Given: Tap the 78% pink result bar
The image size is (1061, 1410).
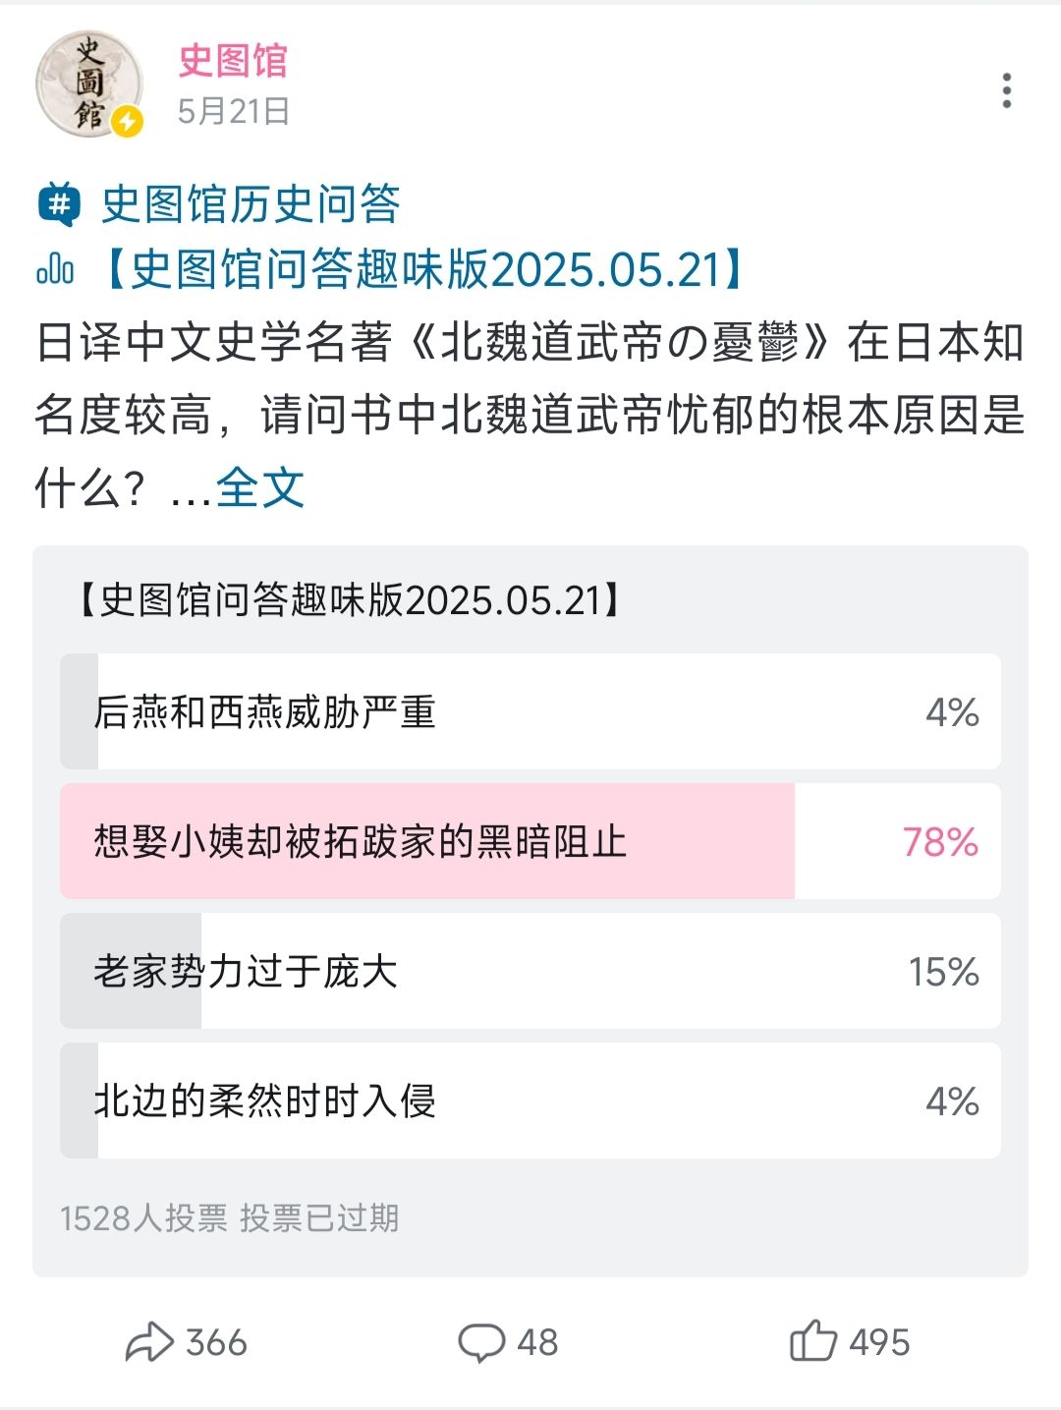Looking at the screenshot, I should pos(427,841).
